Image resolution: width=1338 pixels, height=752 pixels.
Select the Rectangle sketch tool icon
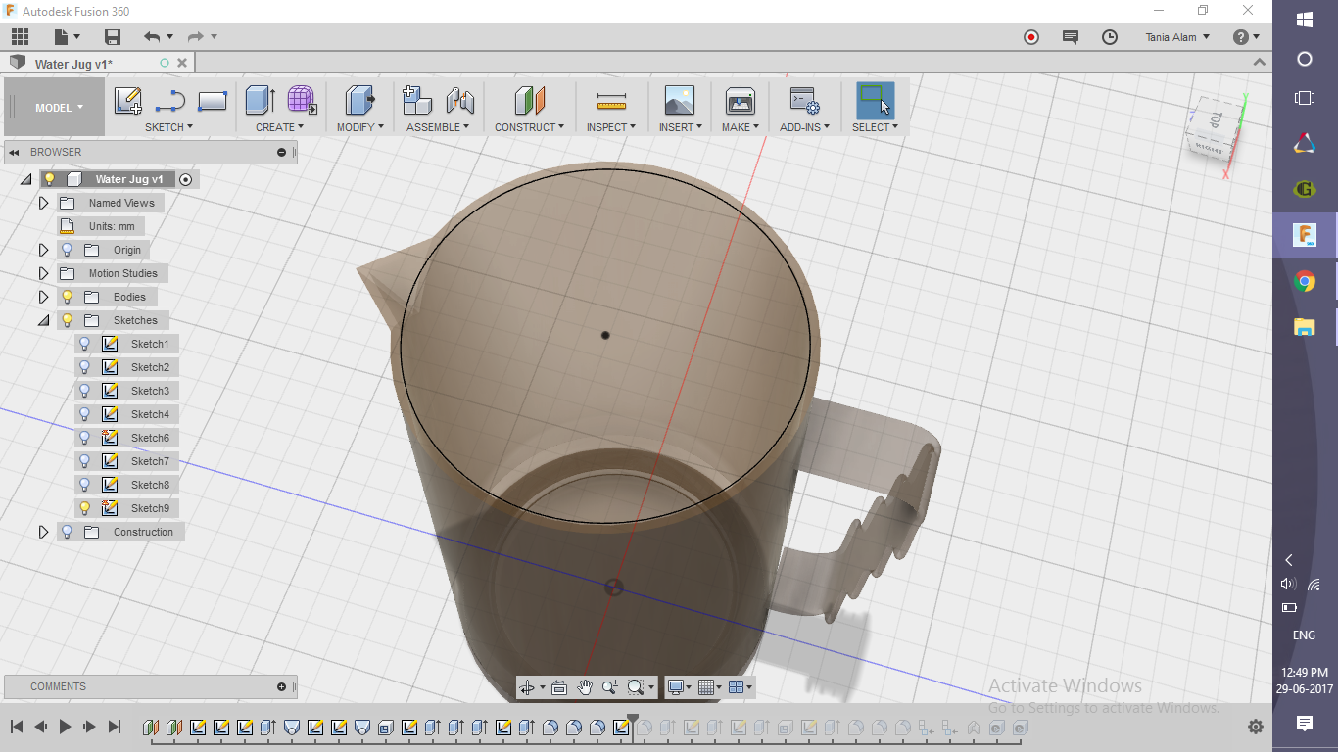(x=213, y=101)
